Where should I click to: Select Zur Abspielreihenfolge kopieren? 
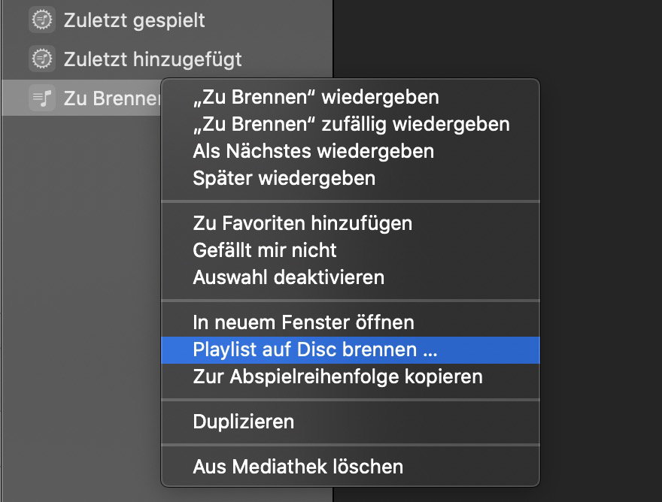[337, 376]
